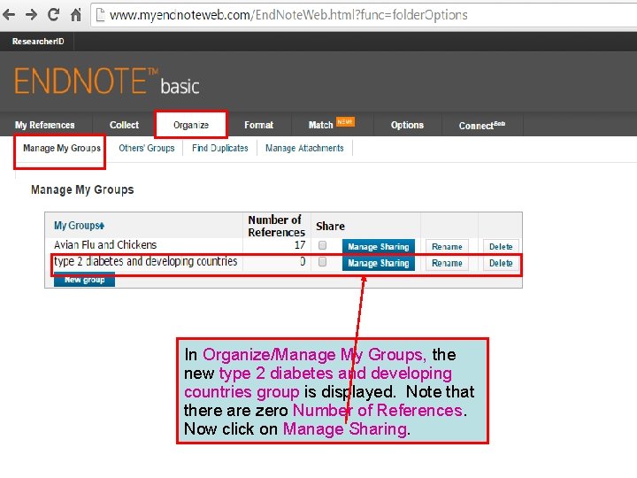Click the ENDNOTE basic logo
The height and width of the screenshot is (478, 637).
tap(107, 81)
